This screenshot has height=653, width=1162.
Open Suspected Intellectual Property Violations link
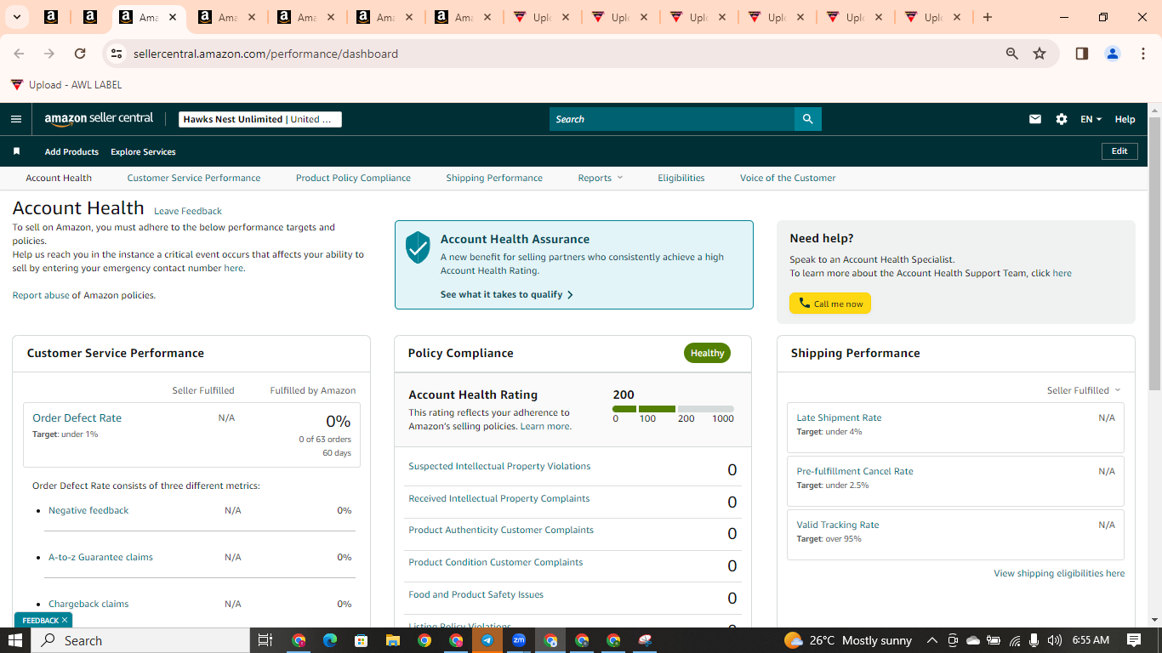499,466
